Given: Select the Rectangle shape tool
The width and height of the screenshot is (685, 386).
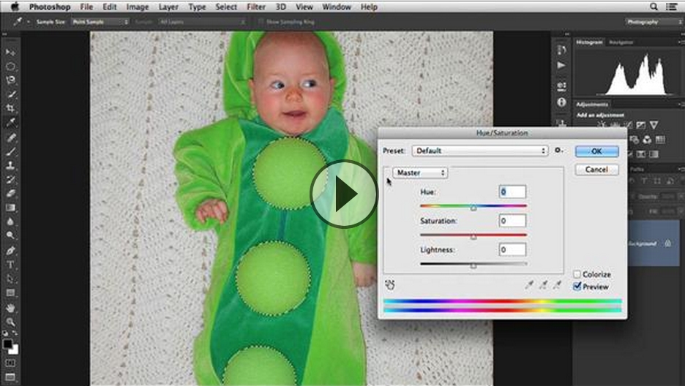Looking at the screenshot, I should [x=10, y=292].
